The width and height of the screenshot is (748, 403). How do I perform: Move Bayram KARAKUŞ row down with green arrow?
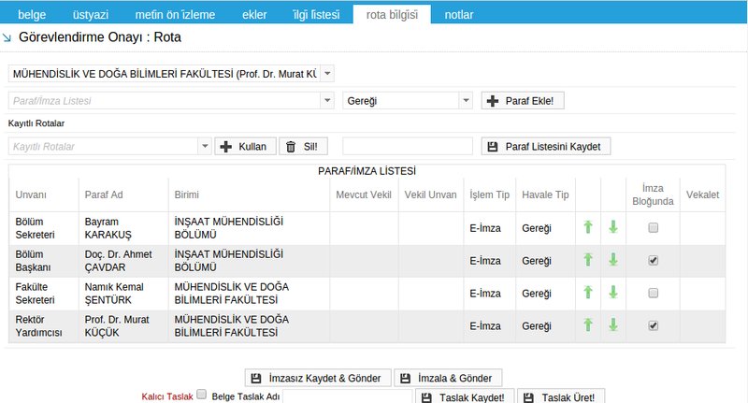(613, 227)
